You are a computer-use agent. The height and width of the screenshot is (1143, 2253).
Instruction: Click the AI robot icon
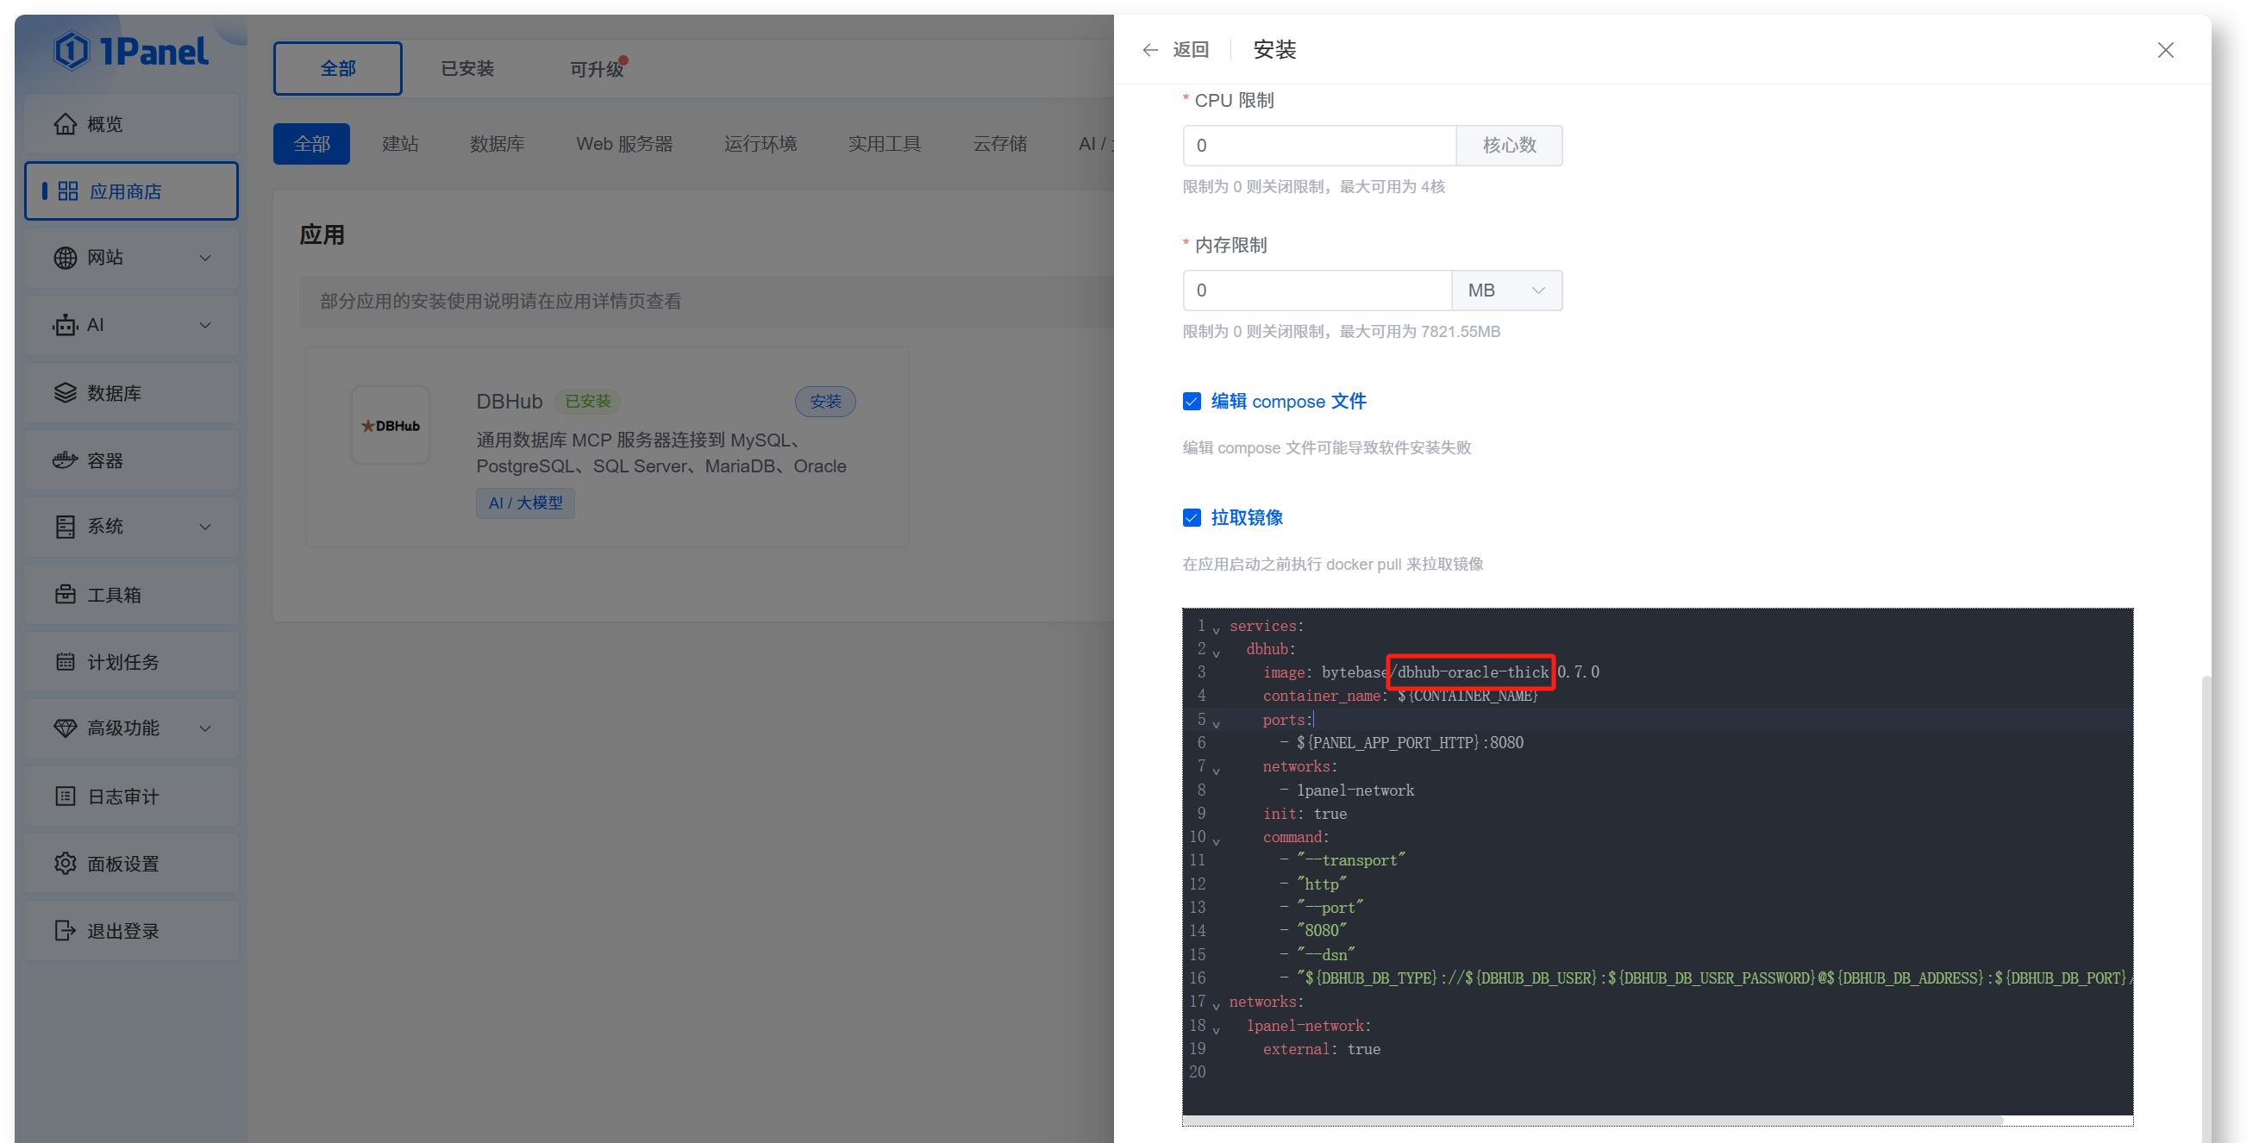click(66, 325)
